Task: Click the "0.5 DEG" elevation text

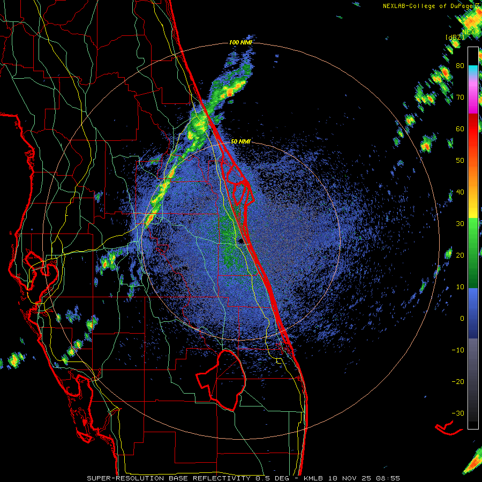Action: [x=273, y=478]
